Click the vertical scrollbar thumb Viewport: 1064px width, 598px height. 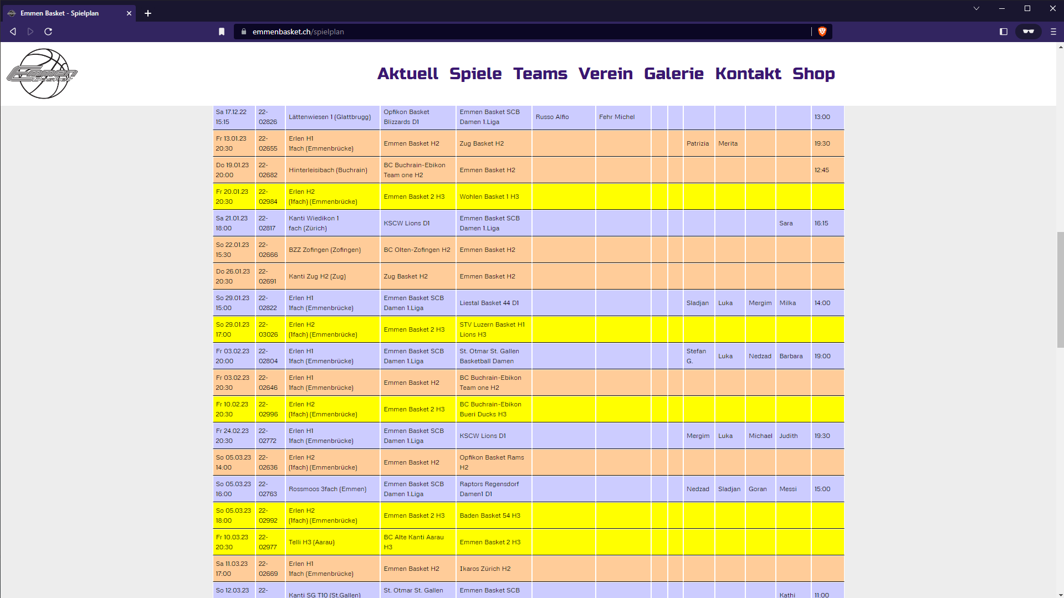coord(1060,289)
